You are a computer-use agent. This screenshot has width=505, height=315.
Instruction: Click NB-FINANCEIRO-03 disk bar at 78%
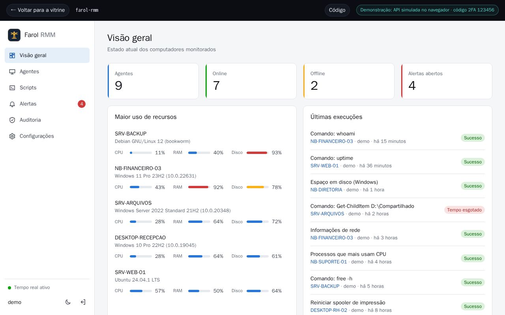(258, 187)
